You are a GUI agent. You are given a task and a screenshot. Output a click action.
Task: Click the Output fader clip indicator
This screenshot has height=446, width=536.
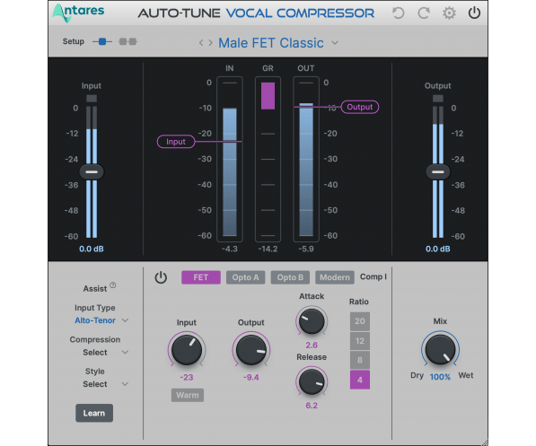click(437, 99)
